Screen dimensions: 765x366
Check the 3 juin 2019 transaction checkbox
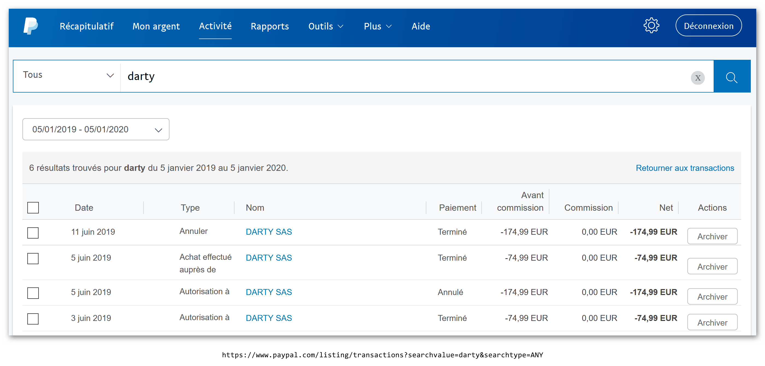coord(33,319)
